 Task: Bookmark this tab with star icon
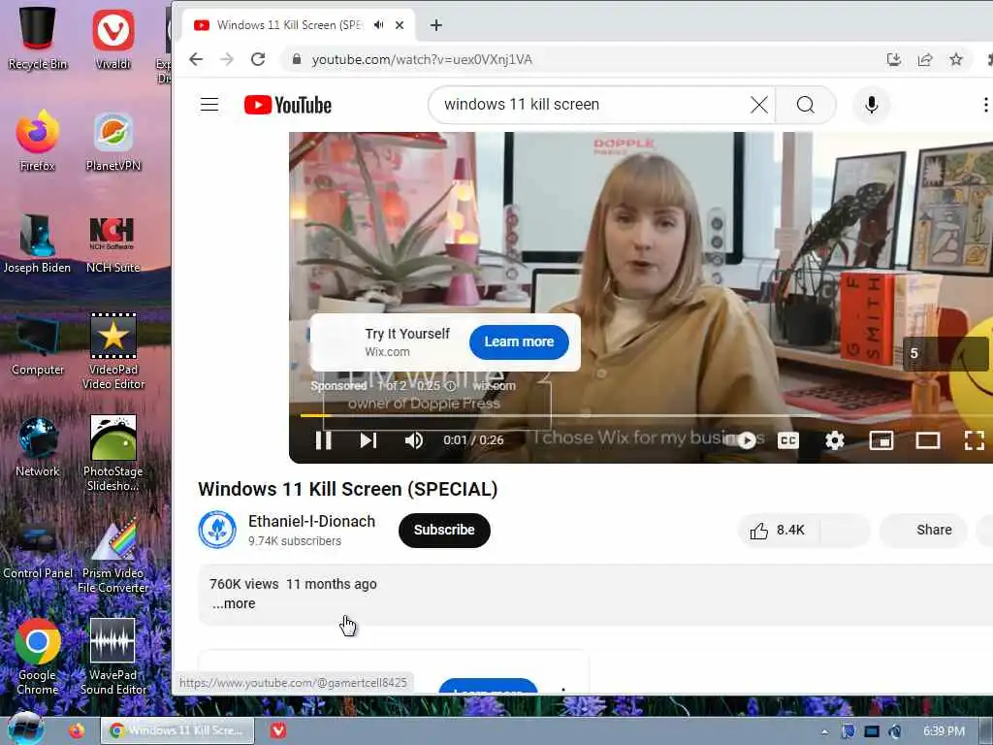click(955, 59)
